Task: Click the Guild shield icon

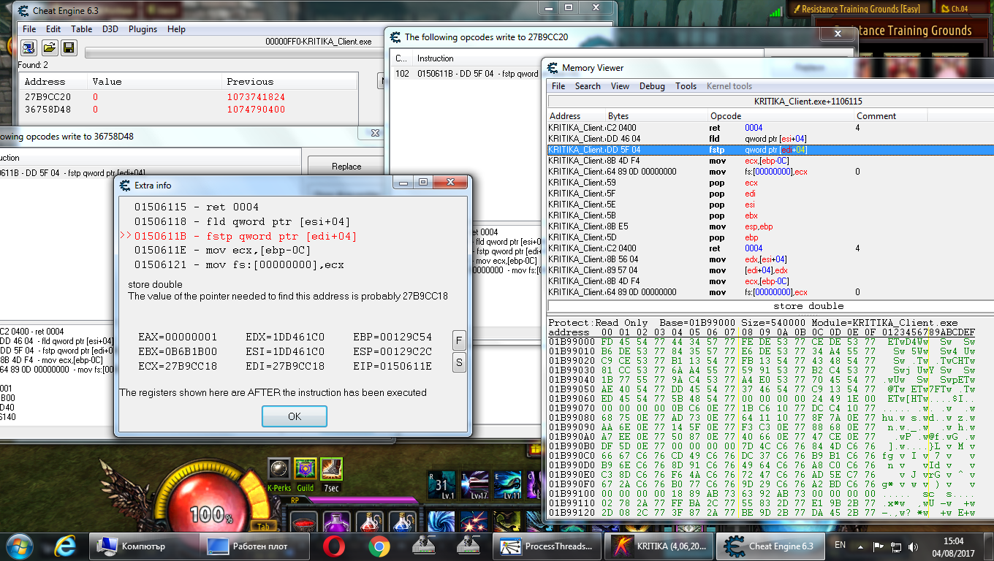Action: (x=305, y=469)
